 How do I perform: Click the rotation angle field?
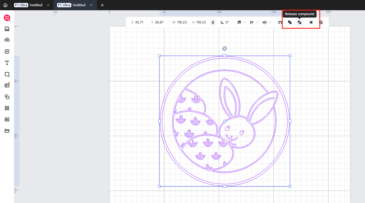pyautogui.click(x=227, y=22)
